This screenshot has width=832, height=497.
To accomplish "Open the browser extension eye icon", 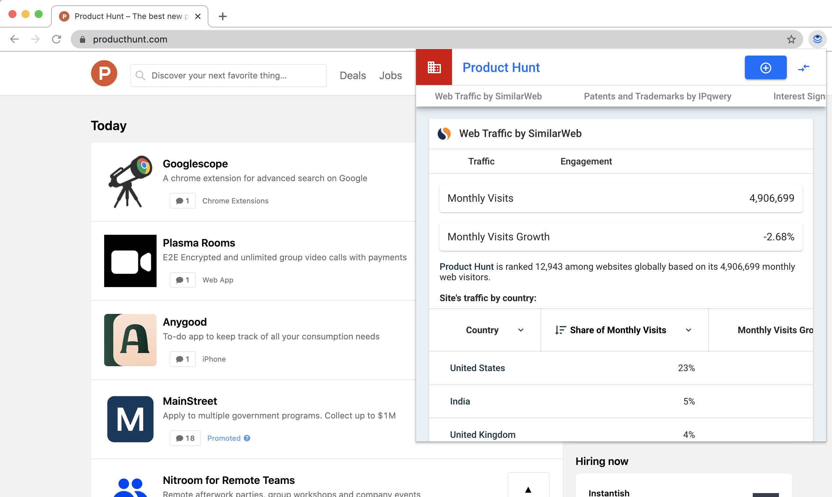I will pyautogui.click(x=817, y=40).
